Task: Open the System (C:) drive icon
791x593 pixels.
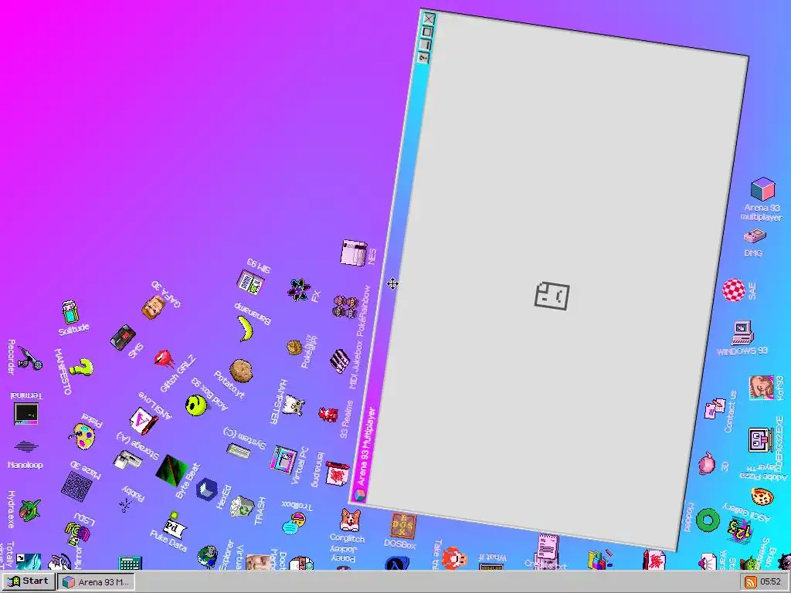Action: [x=239, y=450]
